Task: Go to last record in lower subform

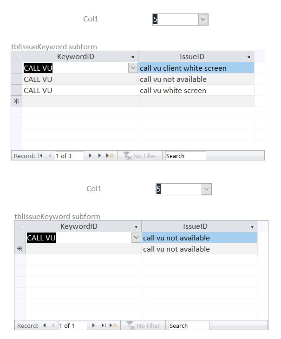Action: tap(103, 326)
